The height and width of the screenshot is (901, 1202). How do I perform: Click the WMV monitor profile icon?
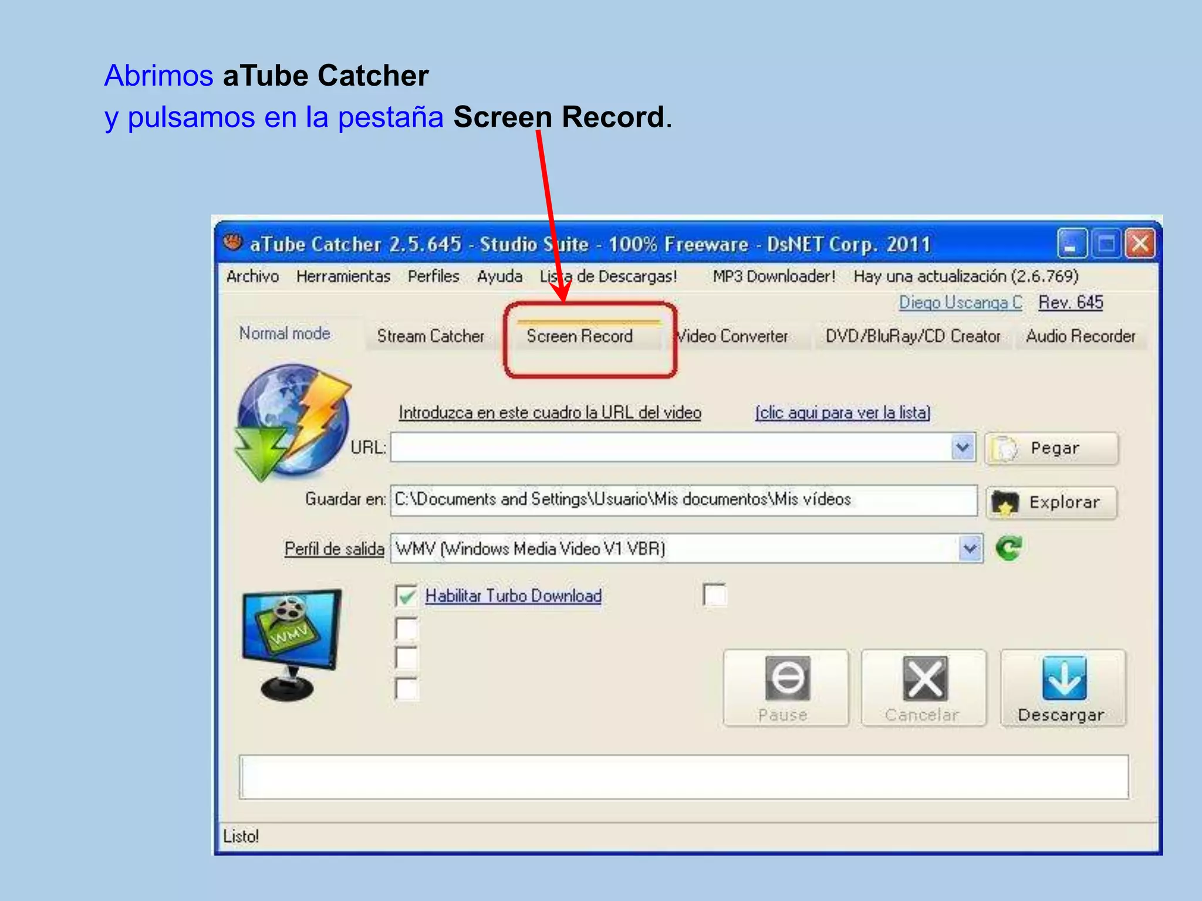click(291, 645)
